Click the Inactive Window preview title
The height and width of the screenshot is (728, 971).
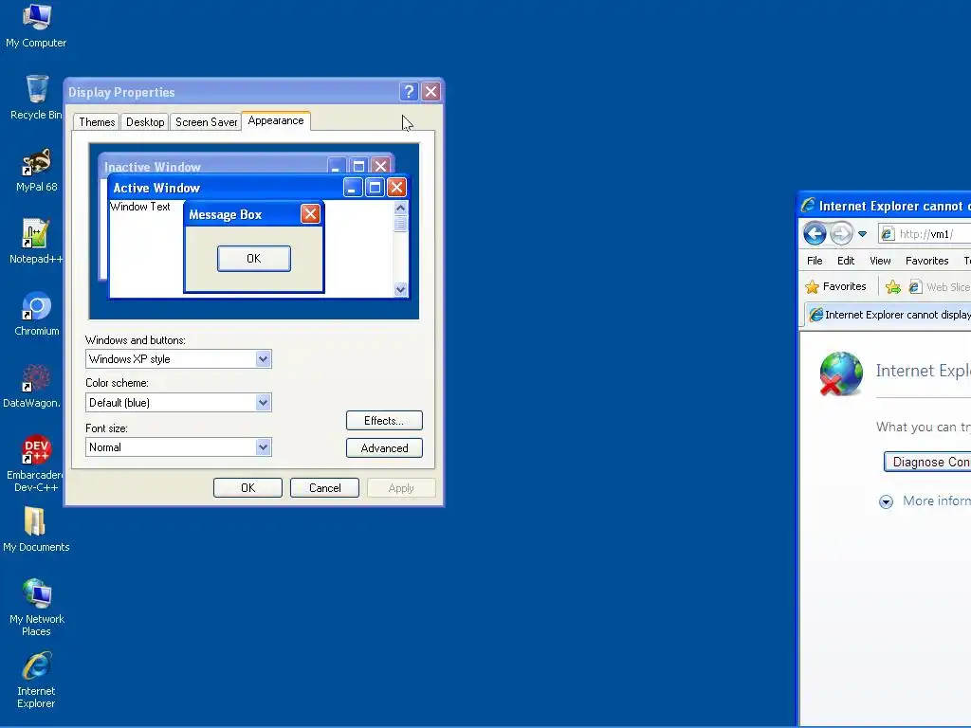coord(153,167)
